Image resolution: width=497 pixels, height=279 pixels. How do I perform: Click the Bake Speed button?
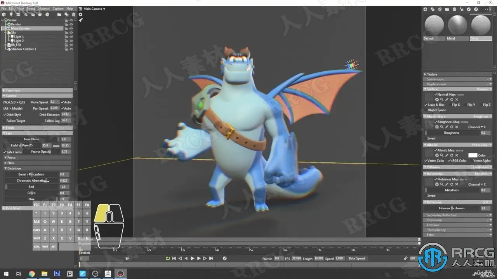click(357, 258)
